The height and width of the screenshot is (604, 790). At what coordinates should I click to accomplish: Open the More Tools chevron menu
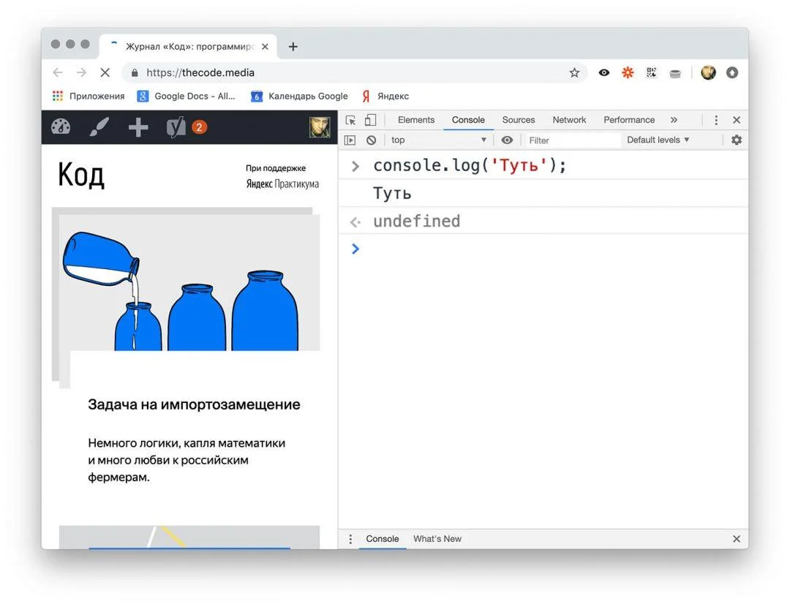click(x=673, y=120)
